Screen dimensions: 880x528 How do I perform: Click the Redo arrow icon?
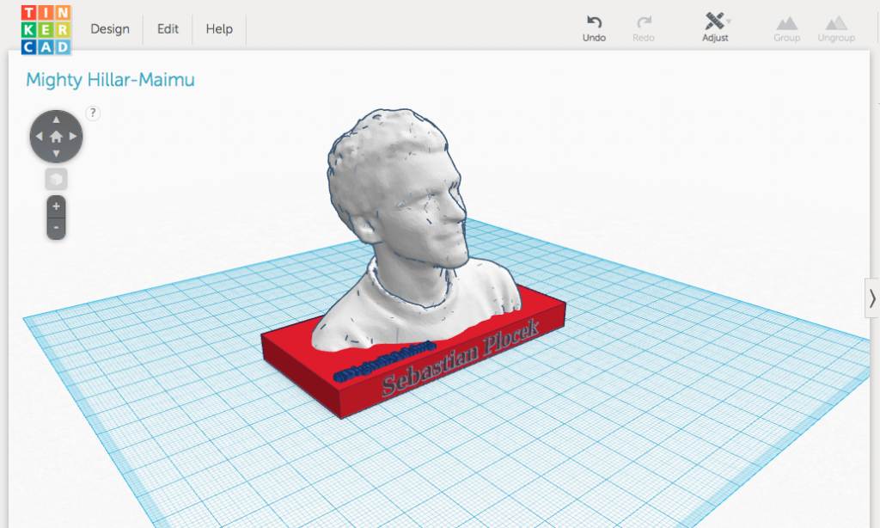point(643,21)
